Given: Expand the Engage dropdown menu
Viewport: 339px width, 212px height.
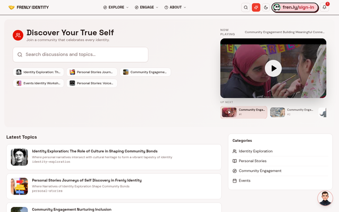Looking at the screenshot, I should 146,7.
